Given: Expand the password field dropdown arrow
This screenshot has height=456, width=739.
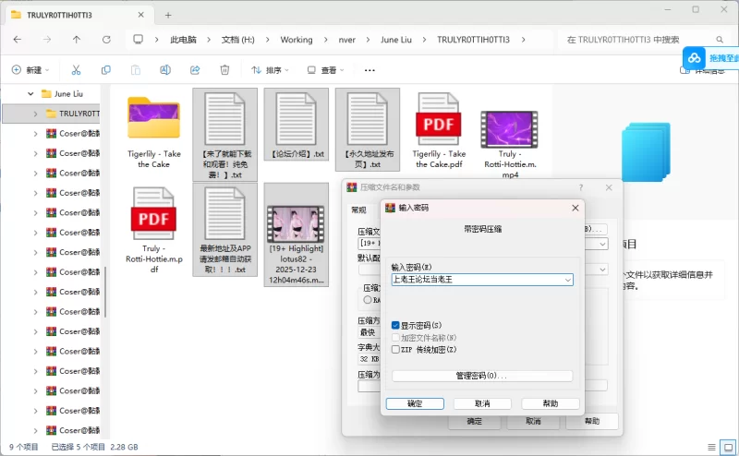Looking at the screenshot, I should tap(566, 279).
